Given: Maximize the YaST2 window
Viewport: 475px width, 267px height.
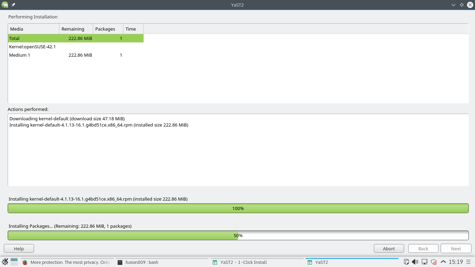Looking at the screenshot, I should point(462,5).
